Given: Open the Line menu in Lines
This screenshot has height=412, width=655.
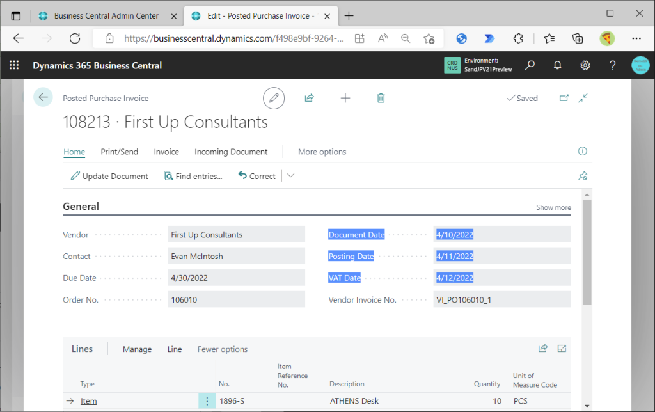Looking at the screenshot, I should pos(175,349).
